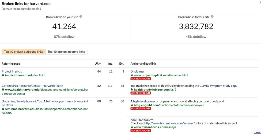Click lock icon beside www.projectimplicit.net link
Image resolution: width=261 pixels, height=134 pixels.
[x=132, y=75]
